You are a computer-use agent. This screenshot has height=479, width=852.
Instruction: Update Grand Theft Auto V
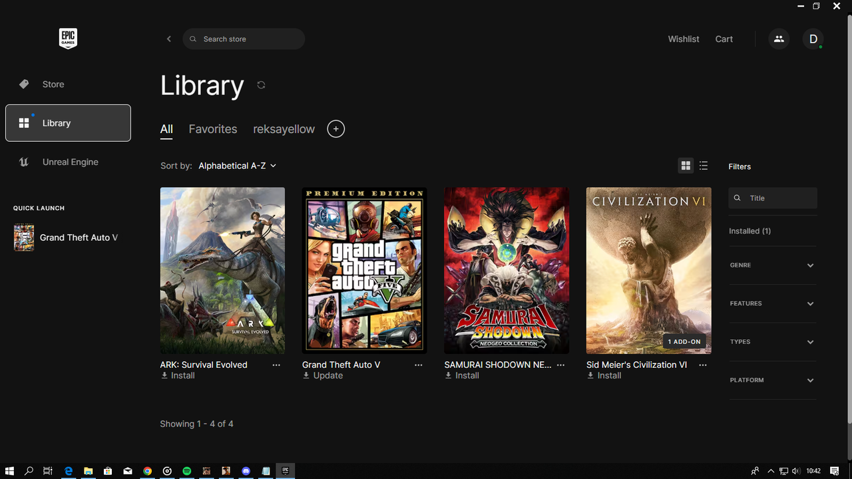[323, 376]
